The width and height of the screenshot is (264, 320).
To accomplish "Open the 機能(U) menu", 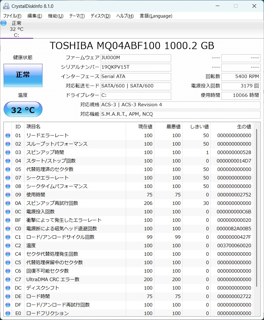I will coord(56,16).
